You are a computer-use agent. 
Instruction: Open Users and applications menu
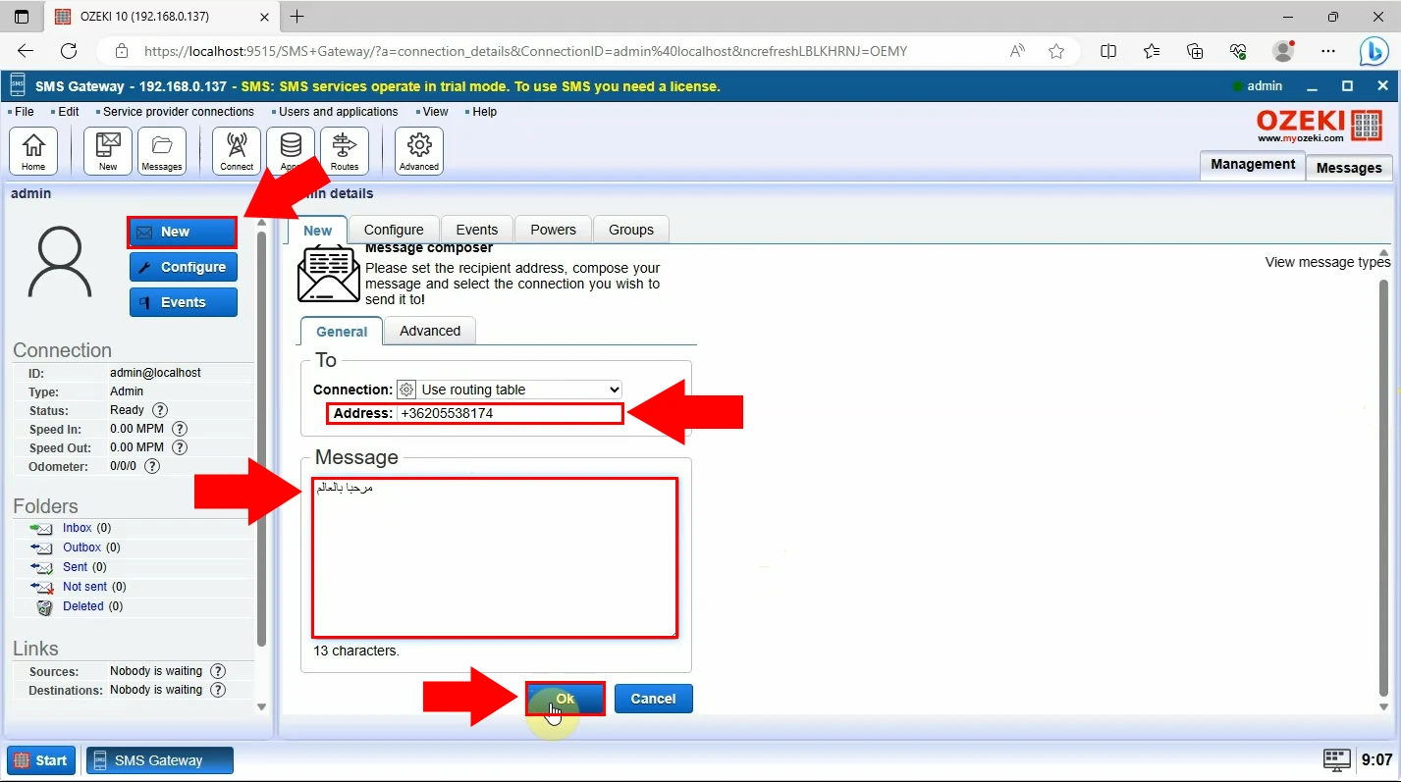coord(338,112)
